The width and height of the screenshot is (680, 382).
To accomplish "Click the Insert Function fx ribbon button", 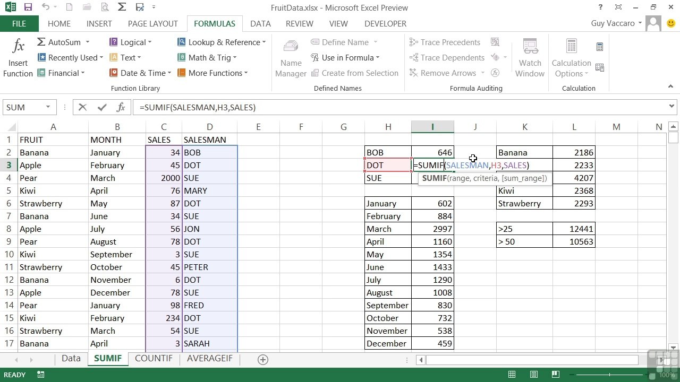I will coord(18,58).
